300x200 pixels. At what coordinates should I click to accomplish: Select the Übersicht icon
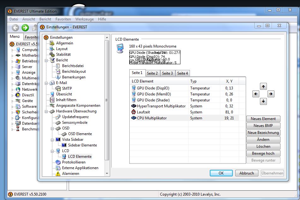pyautogui.click(x=52, y=94)
